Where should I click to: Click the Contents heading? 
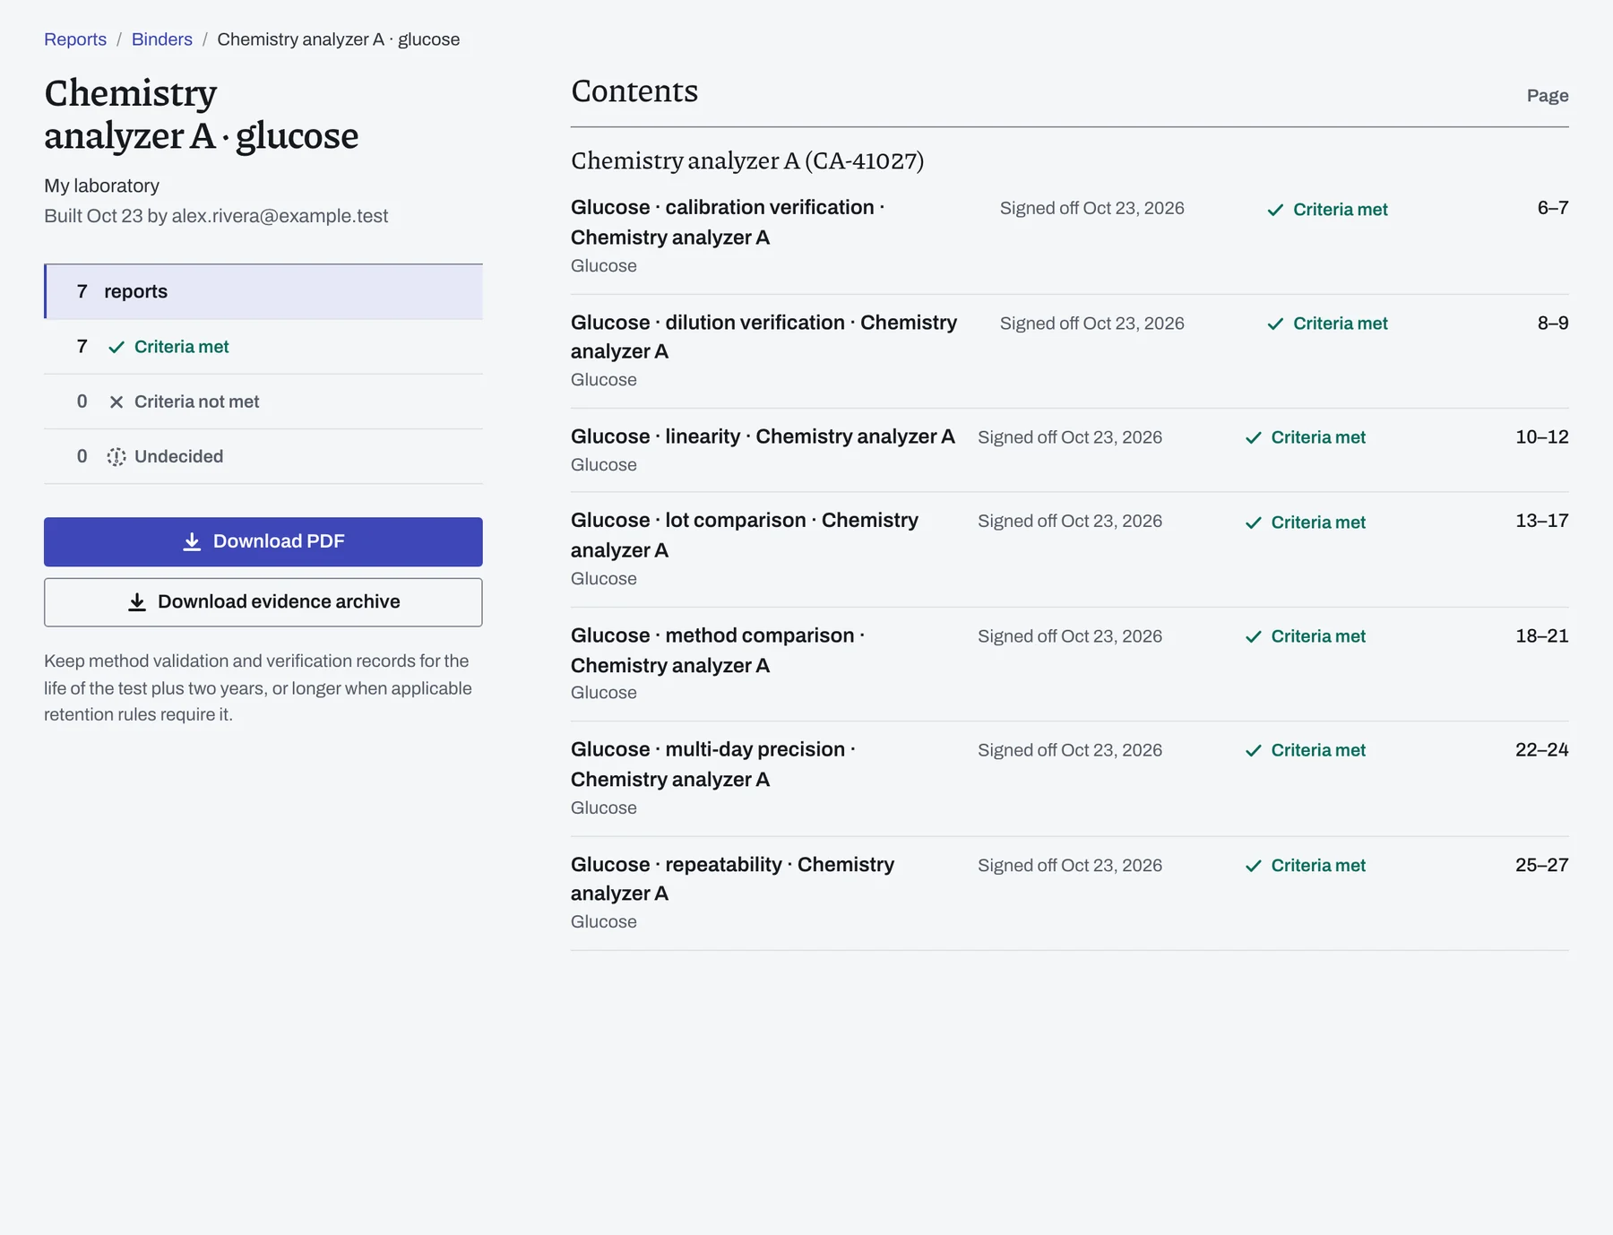pyautogui.click(x=634, y=91)
